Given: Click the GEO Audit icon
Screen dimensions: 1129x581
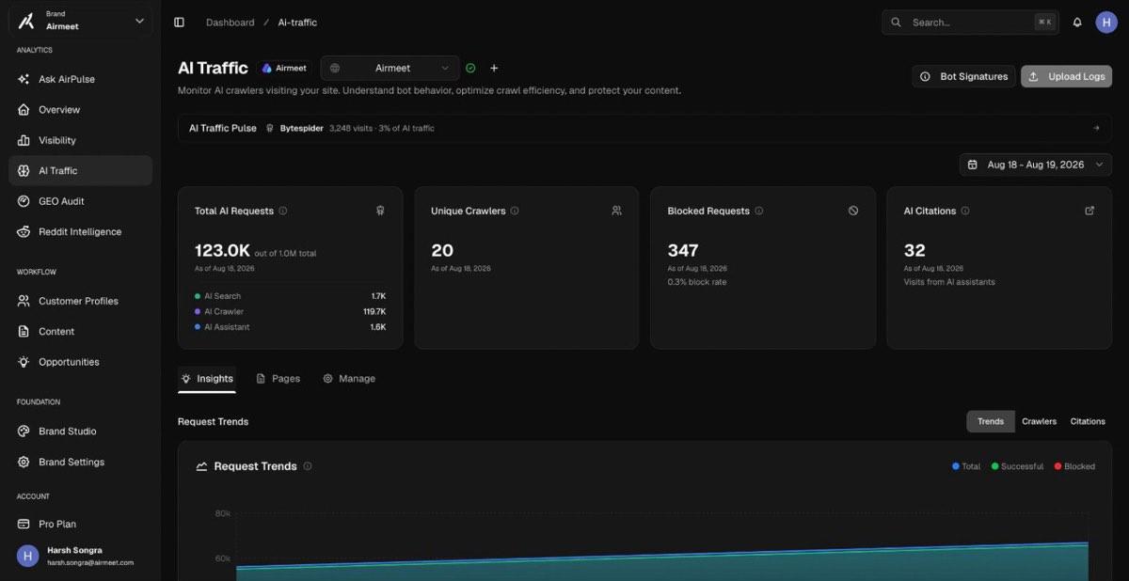Looking at the screenshot, I should coord(24,201).
